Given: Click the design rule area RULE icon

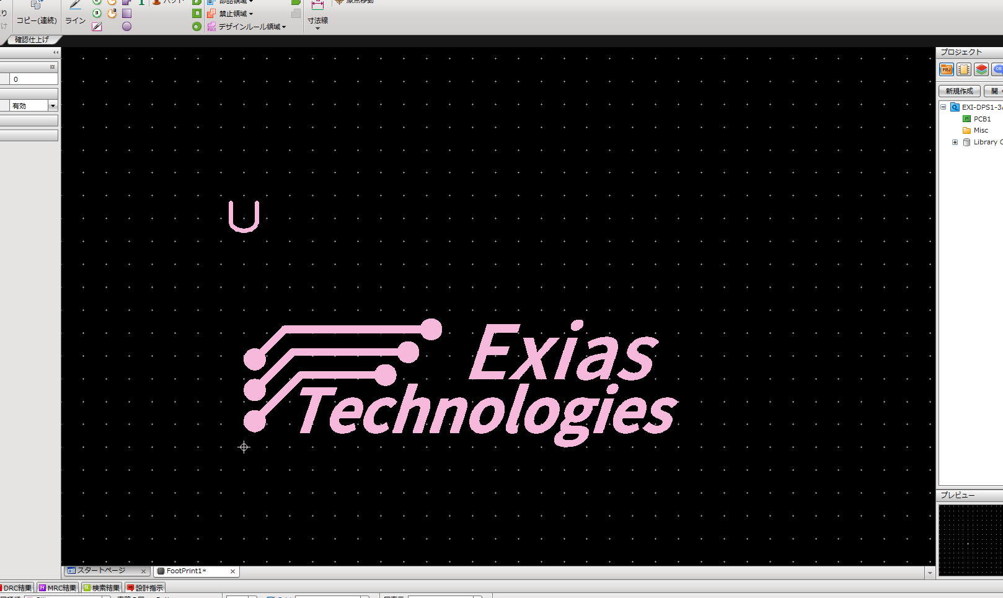Looking at the screenshot, I should pyautogui.click(x=211, y=27).
